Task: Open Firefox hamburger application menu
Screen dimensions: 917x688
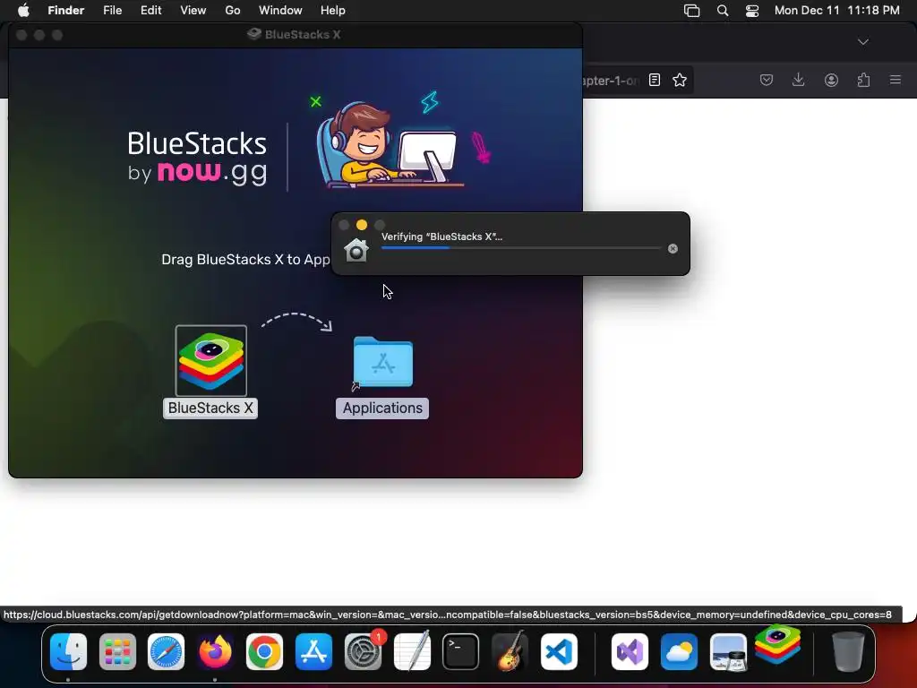Action: pyautogui.click(x=896, y=80)
